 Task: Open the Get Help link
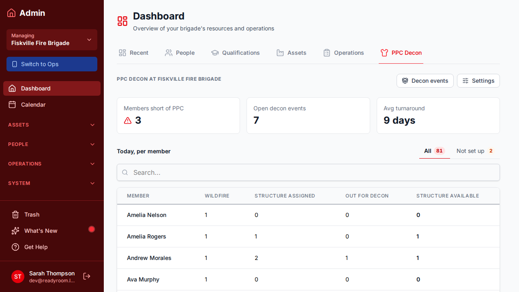(52, 247)
